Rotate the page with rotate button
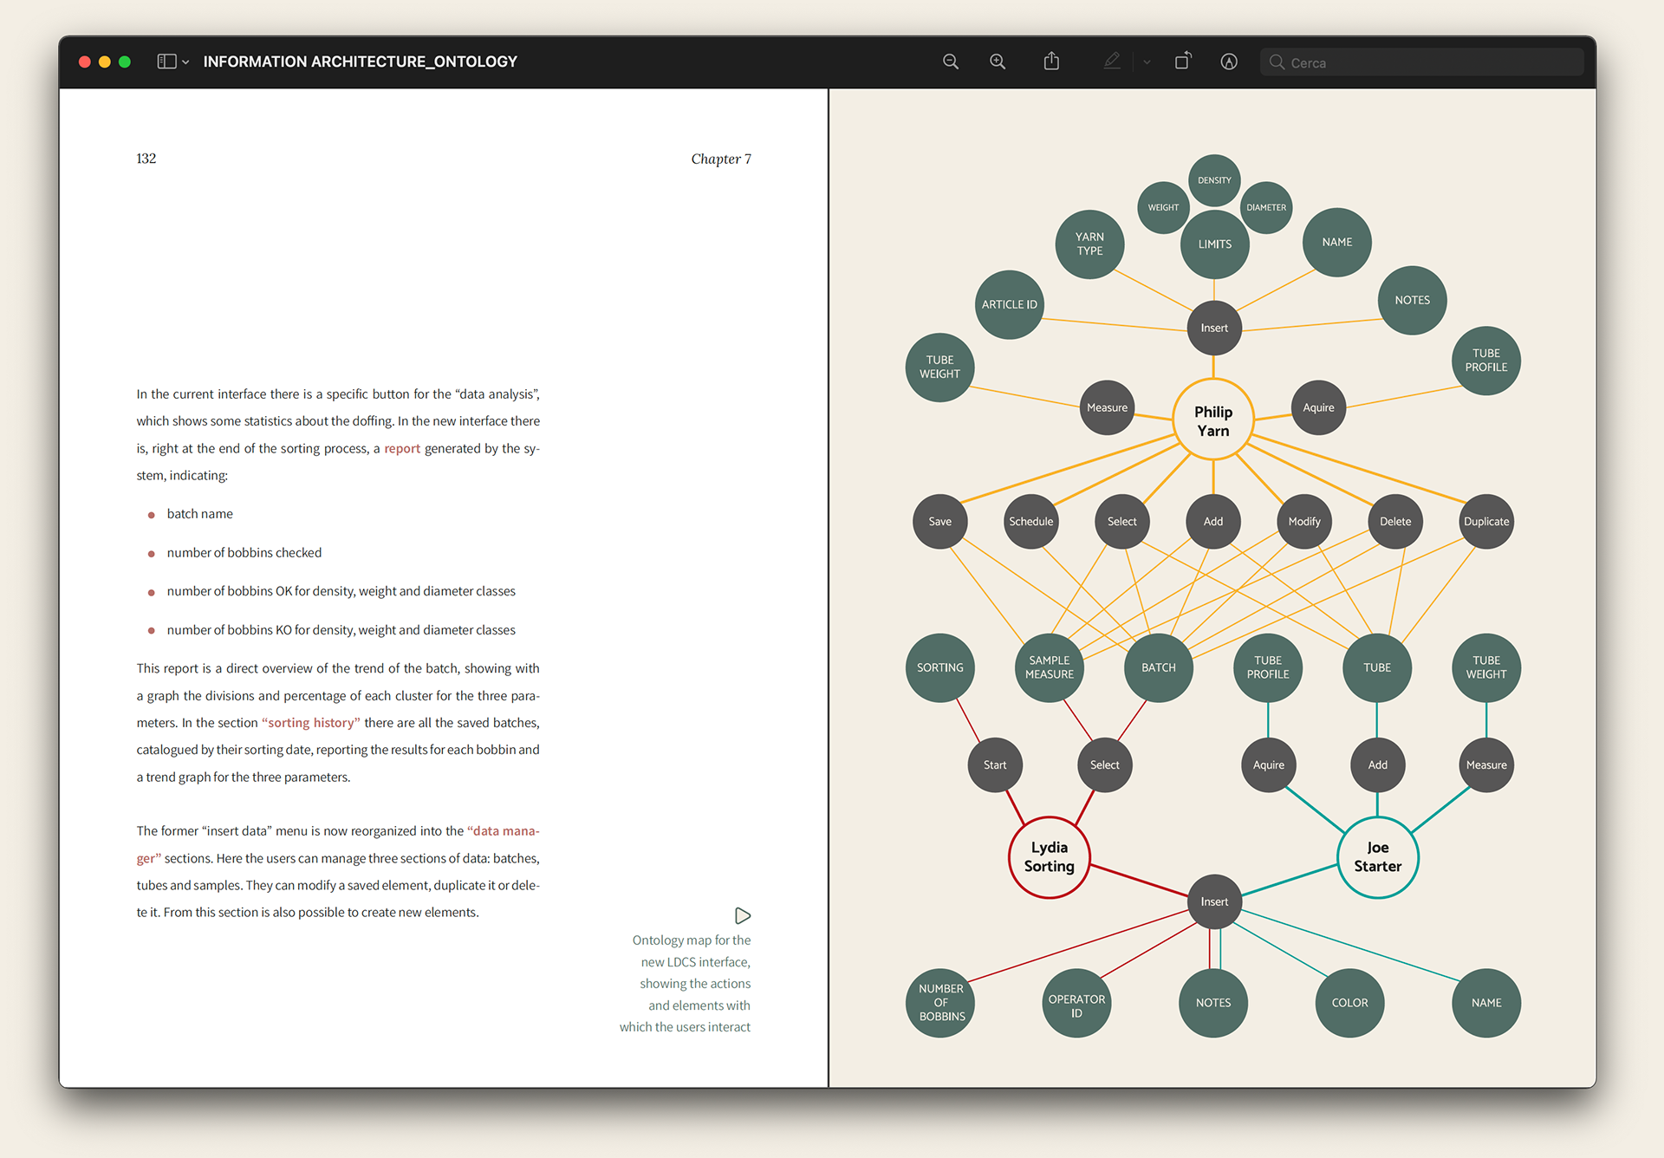The height and width of the screenshot is (1158, 1664). coord(1183,61)
